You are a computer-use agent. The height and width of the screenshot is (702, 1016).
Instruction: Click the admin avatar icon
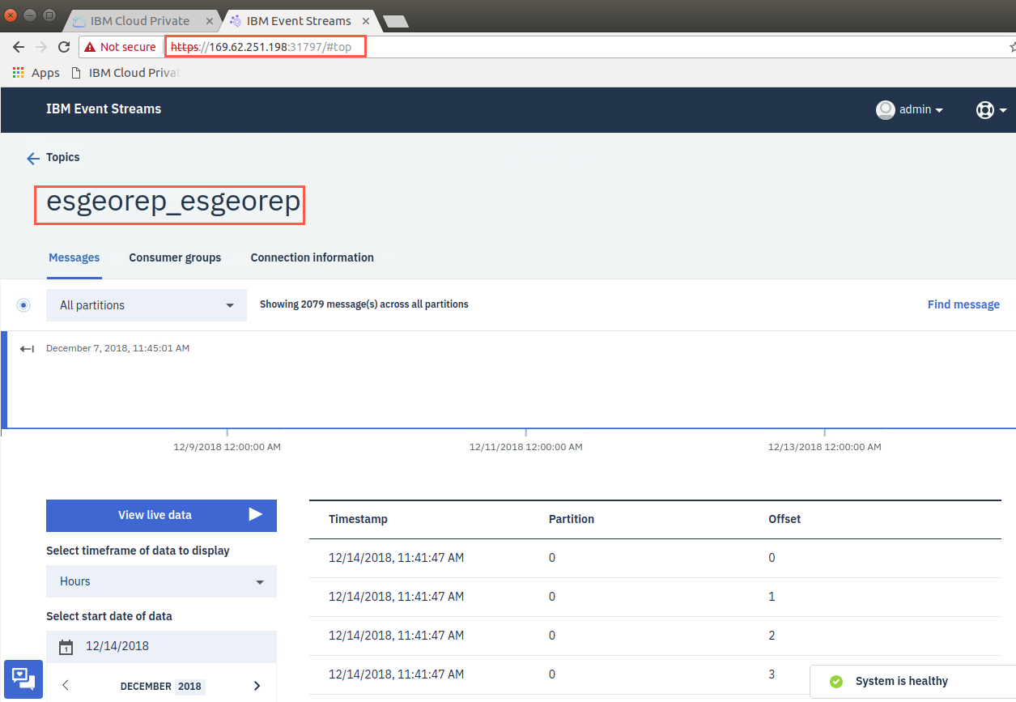tap(886, 109)
